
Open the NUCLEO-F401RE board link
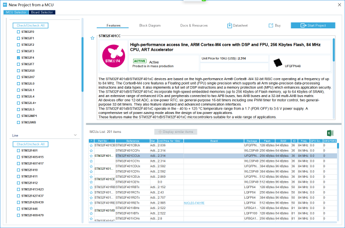click(x=194, y=203)
